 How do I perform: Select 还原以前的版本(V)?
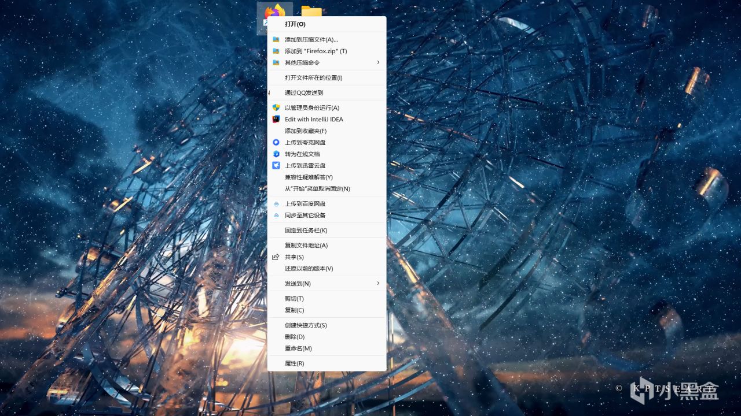327,269
